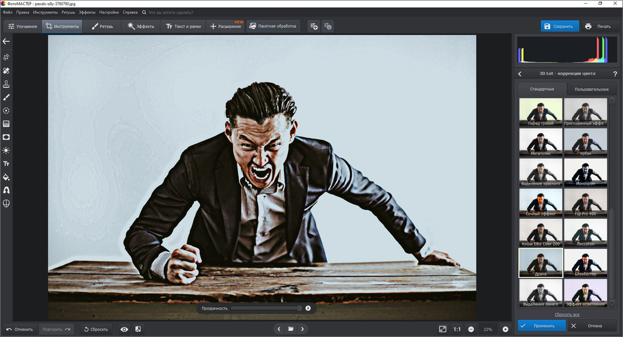The height and width of the screenshot is (337, 623).
Task: Open the Эффекты menu in menu bar
Action: (x=87, y=12)
